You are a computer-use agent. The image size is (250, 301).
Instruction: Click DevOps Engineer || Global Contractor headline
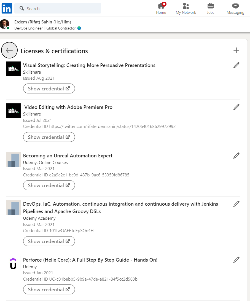pos(45,28)
